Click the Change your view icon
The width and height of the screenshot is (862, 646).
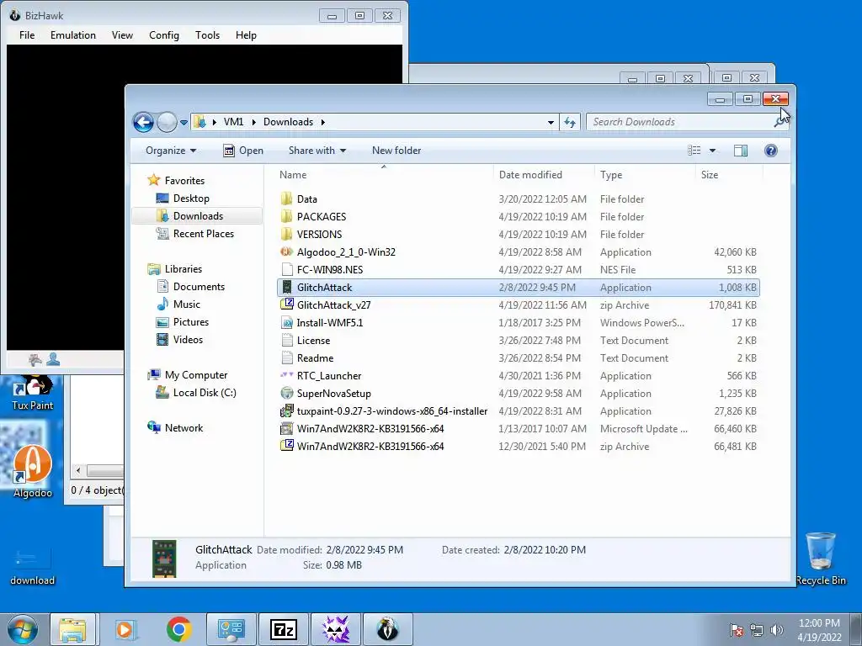coord(694,151)
